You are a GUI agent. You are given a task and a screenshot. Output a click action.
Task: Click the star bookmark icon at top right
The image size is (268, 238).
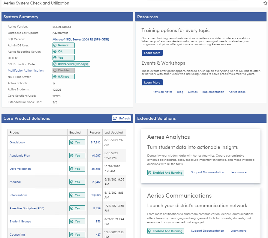pos(265,3)
